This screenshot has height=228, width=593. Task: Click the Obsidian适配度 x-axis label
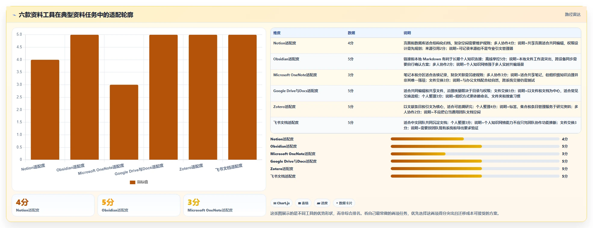coord(70,168)
